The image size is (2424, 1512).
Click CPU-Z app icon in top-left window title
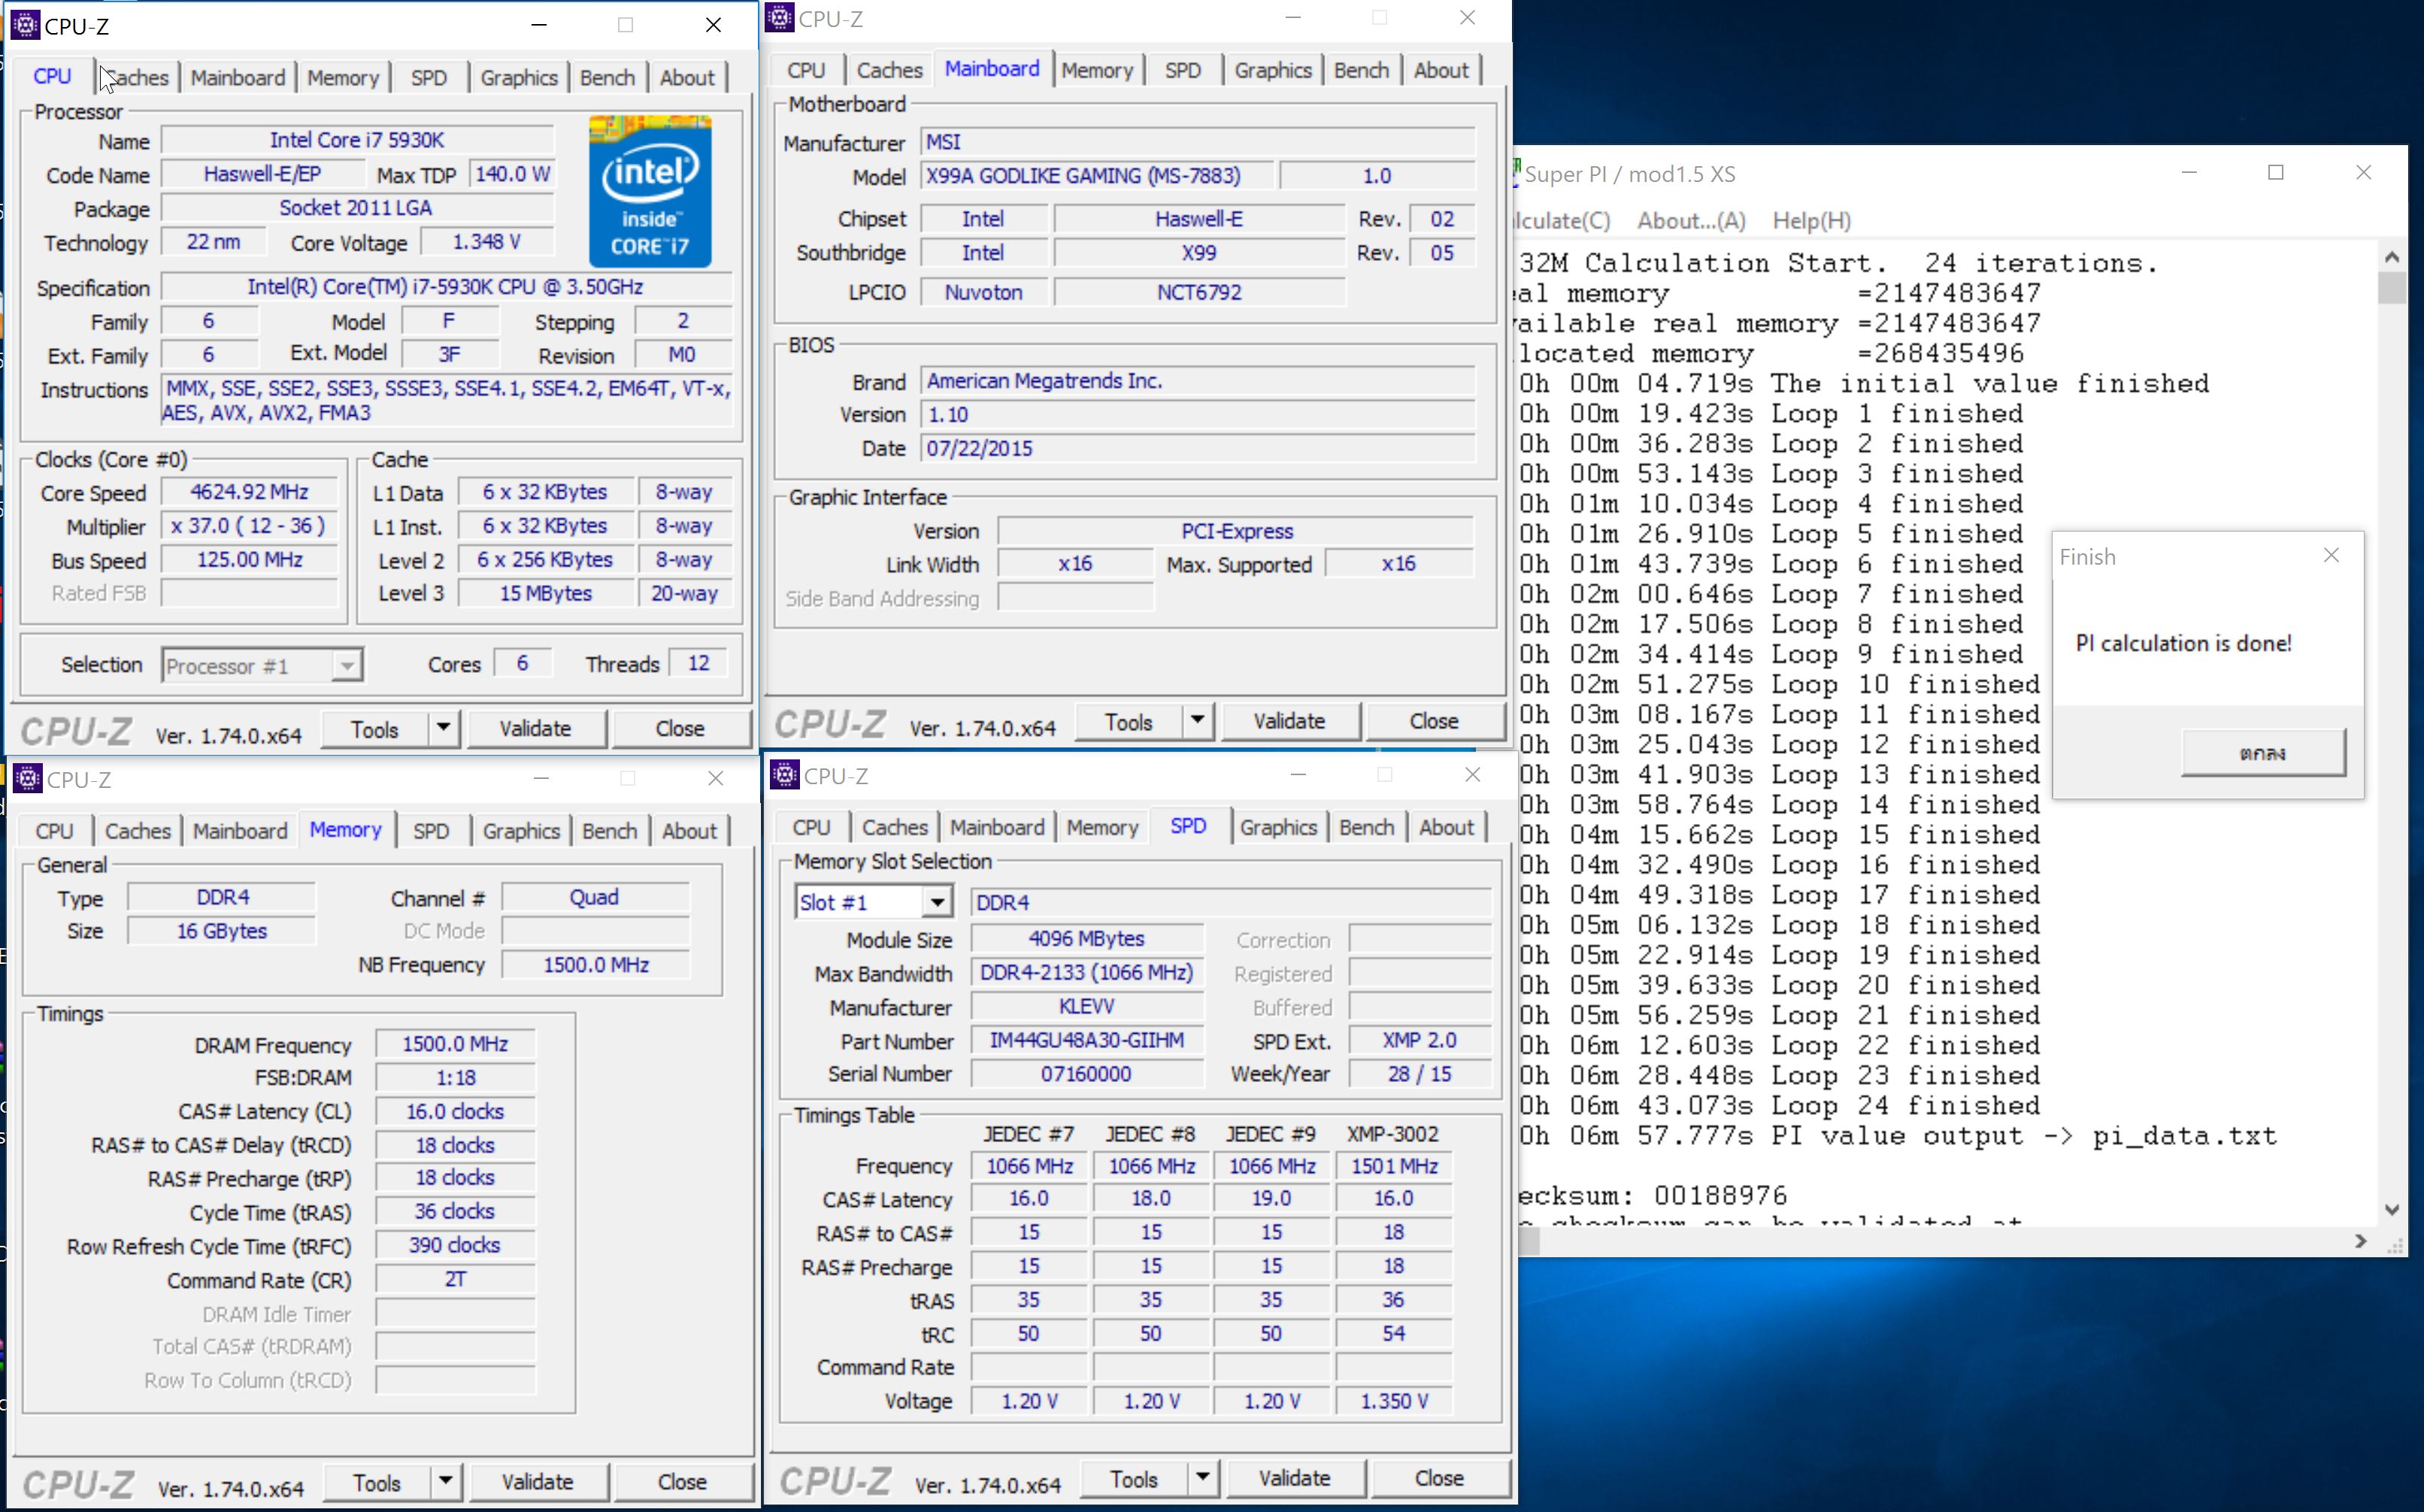click(25, 25)
